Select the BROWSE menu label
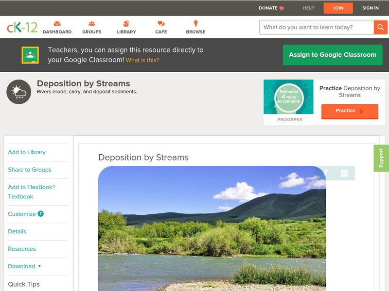Viewport: 389px width, 291px height. point(196,32)
